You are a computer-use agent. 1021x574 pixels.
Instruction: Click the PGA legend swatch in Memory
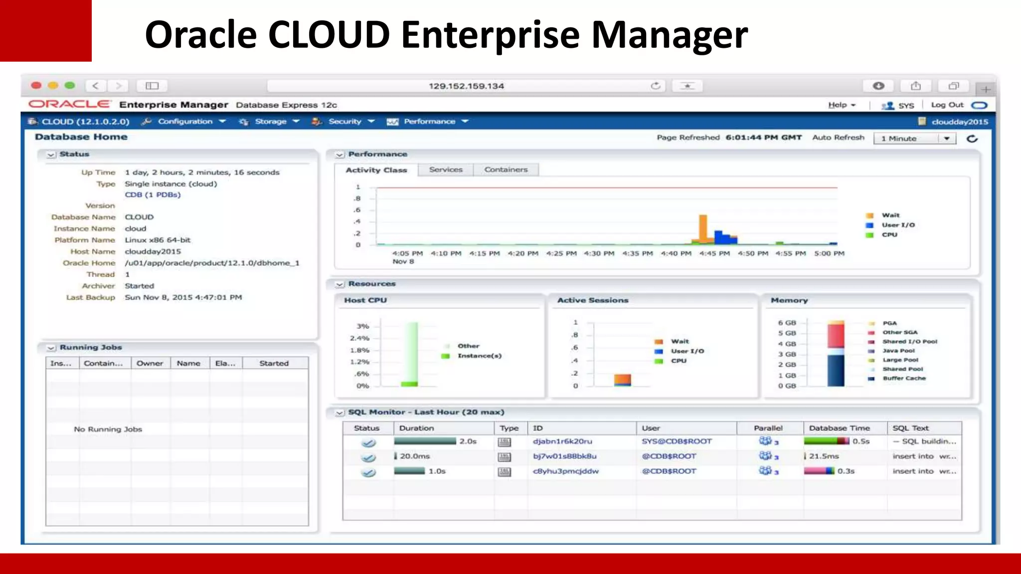pyautogui.click(x=871, y=323)
